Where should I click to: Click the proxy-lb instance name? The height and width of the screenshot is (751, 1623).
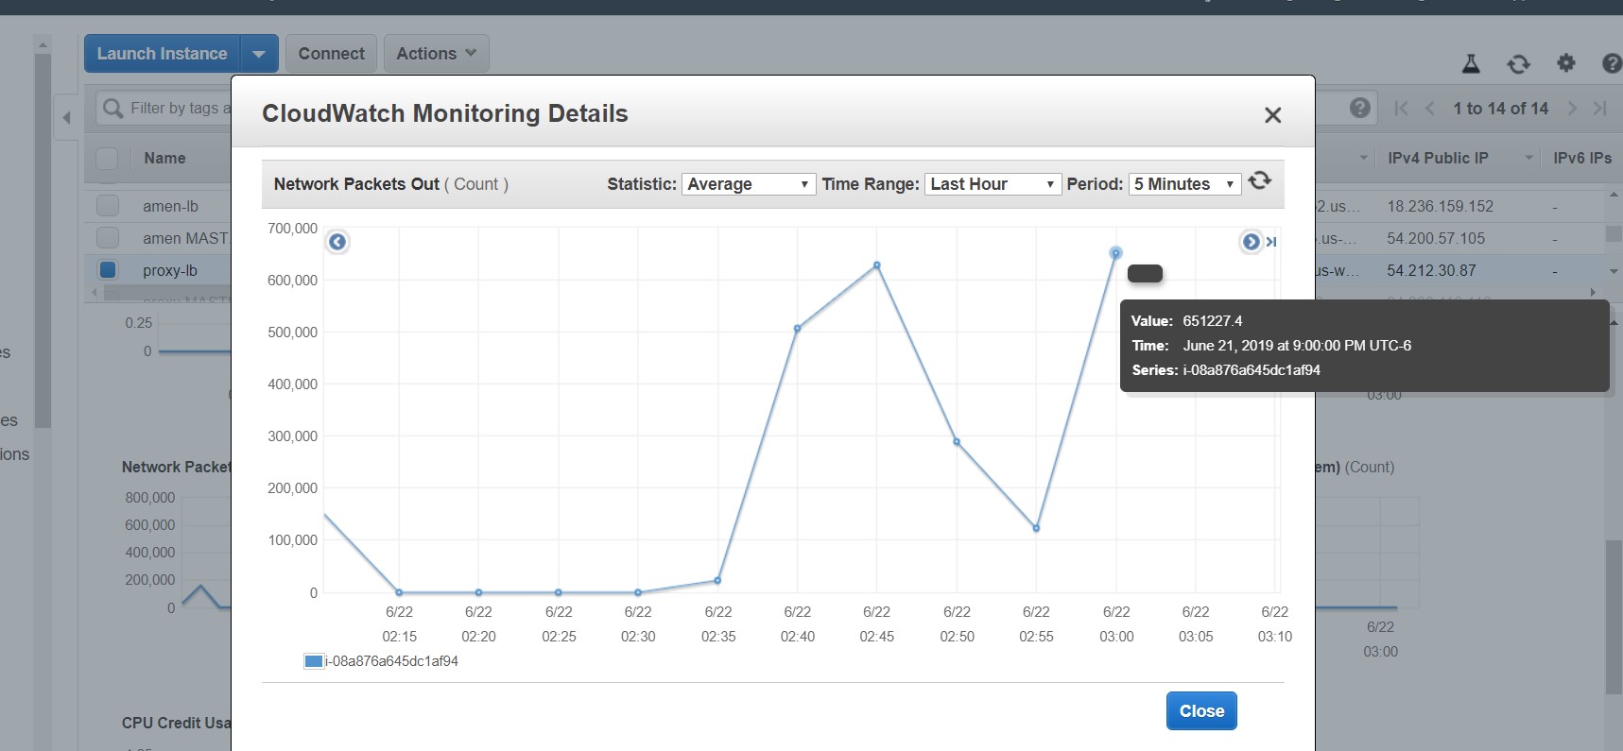click(170, 270)
